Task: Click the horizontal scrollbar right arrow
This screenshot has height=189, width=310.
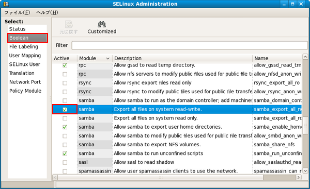Action: [299, 177]
